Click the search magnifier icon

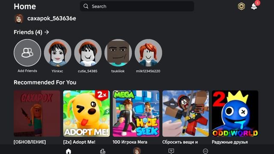86,6
